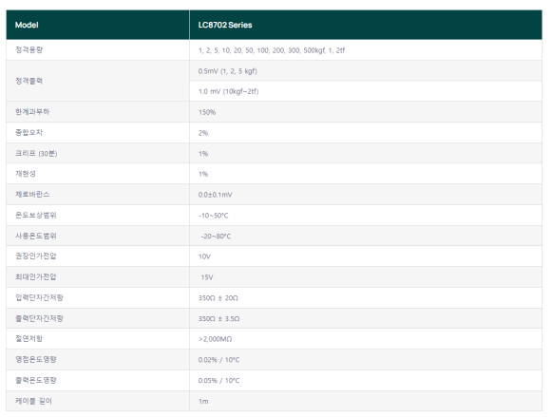Click the 최대인가전압 row label
The image size is (551, 417).
click(36, 276)
